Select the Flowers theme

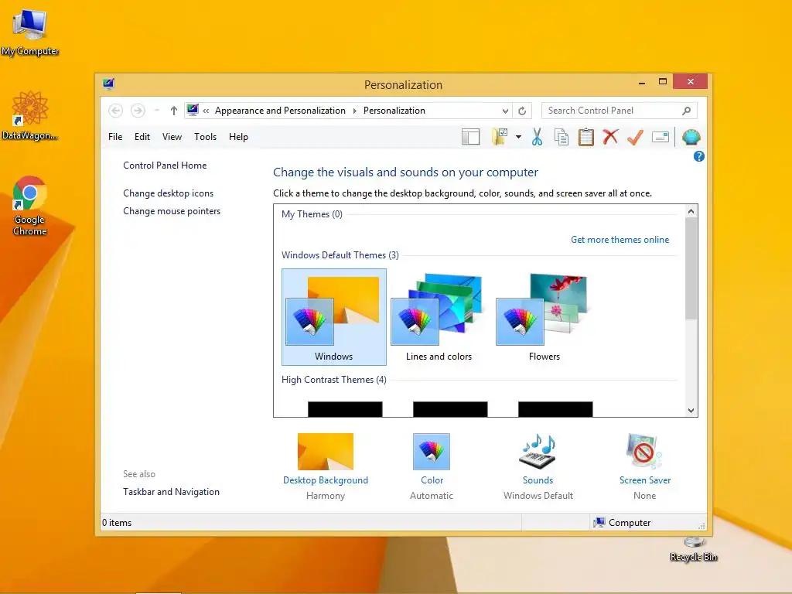pyautogui.click(x=544, y=316)
